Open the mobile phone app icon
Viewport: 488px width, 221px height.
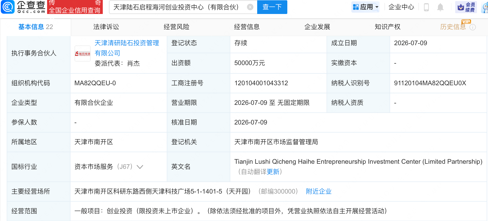click(x=426, y=7)
